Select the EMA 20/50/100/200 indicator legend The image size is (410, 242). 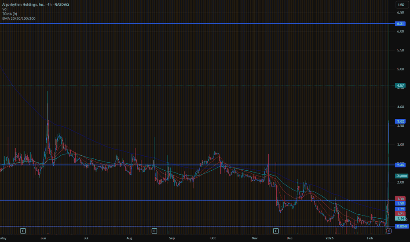[x=19, y=18]
